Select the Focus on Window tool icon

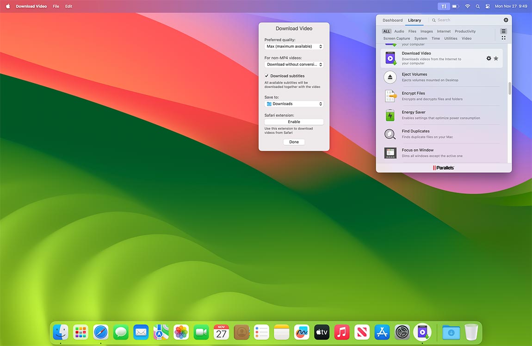click(390, 152)
